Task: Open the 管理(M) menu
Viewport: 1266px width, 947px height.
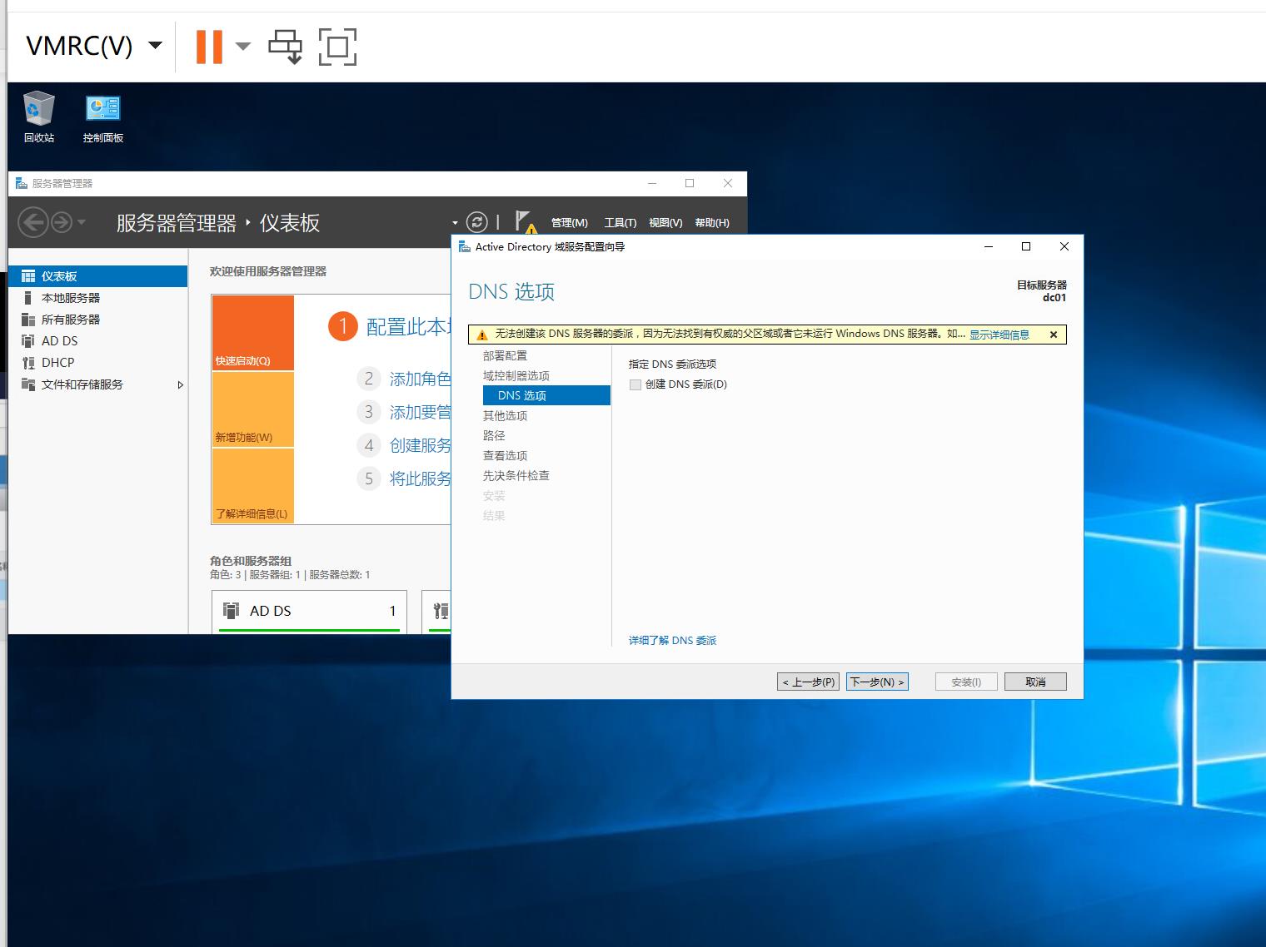Action: point(570,222)
